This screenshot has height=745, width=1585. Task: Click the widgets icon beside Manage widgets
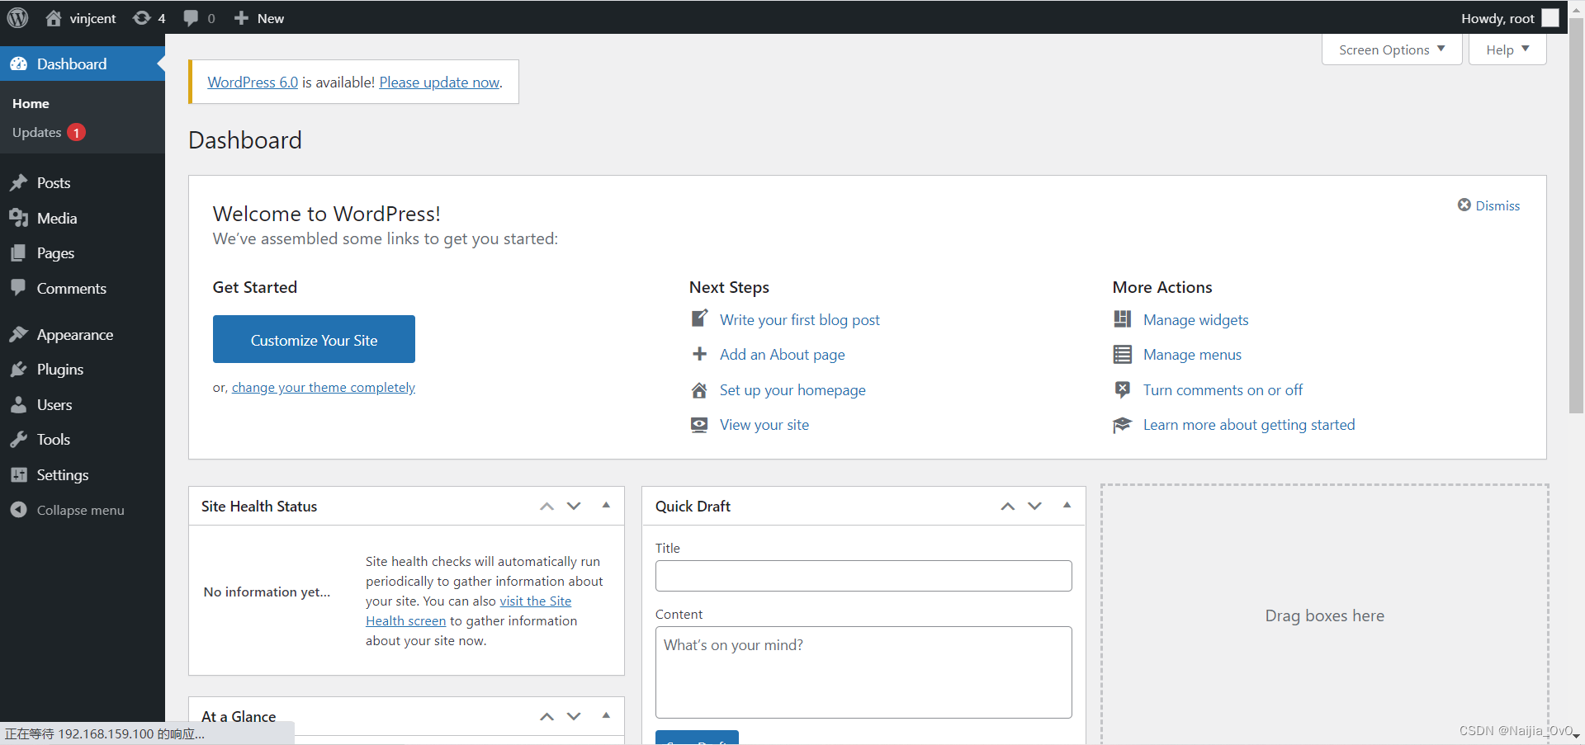coord(1123,318)
